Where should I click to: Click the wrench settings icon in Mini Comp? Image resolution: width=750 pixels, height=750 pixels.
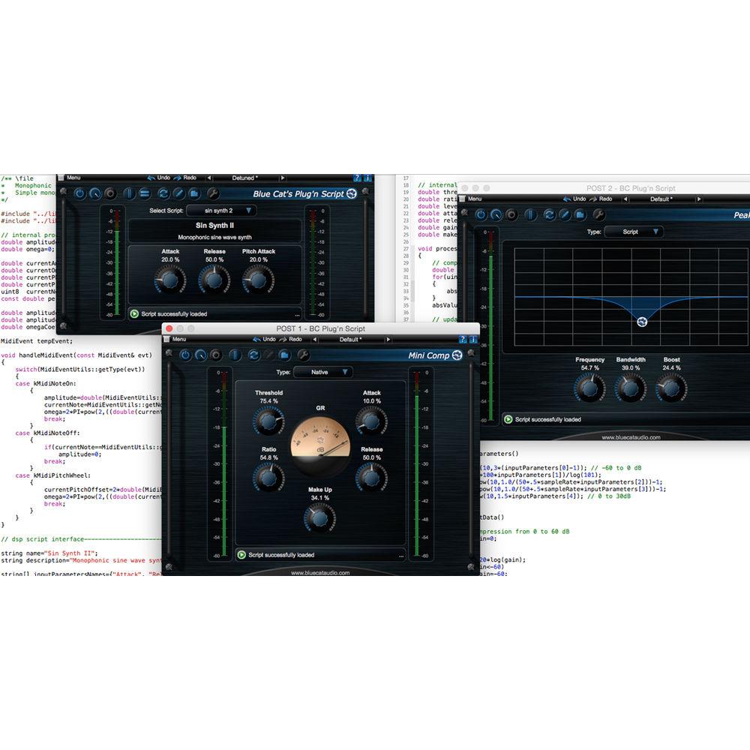pyautogui.click(x=303, y=355)
